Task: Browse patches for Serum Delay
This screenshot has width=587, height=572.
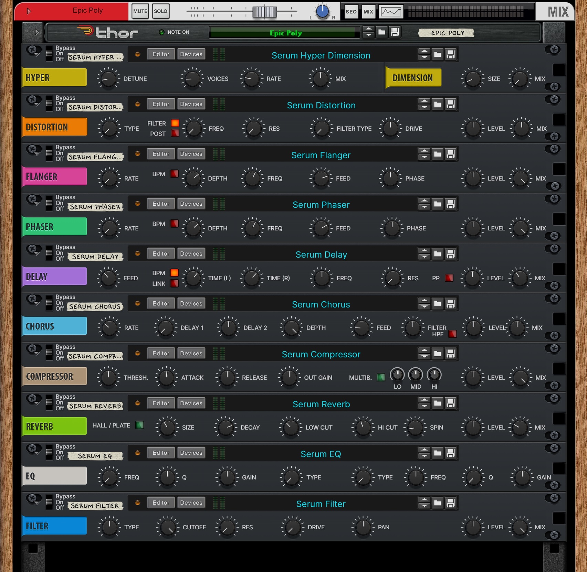Action: (437, 254)
